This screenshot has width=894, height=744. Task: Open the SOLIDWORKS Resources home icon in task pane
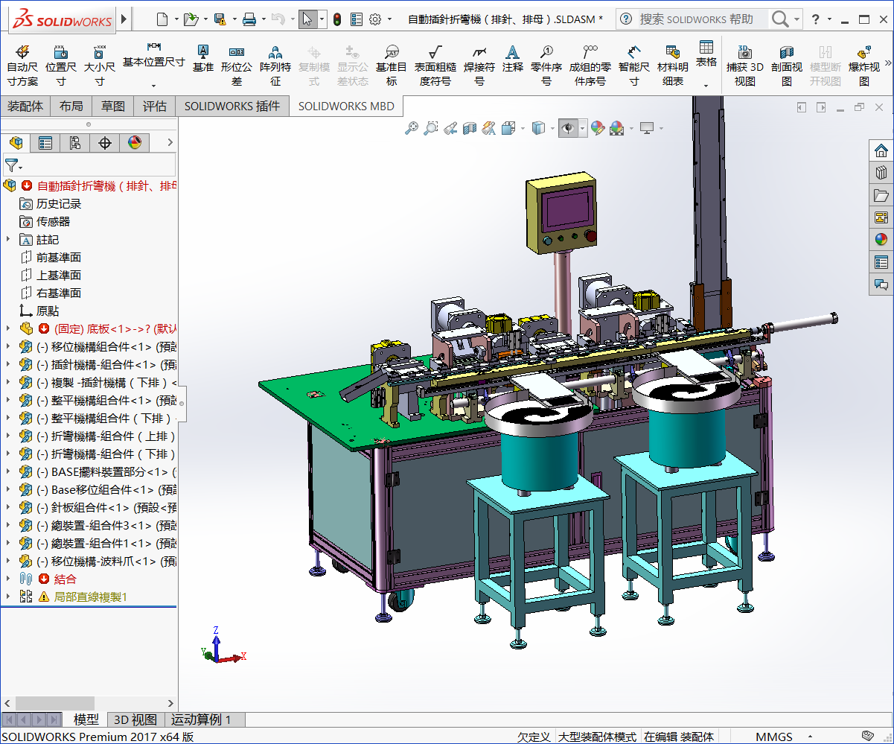(x=881, y=150)
